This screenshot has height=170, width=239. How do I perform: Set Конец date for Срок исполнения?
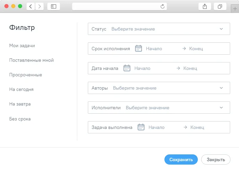196,49
